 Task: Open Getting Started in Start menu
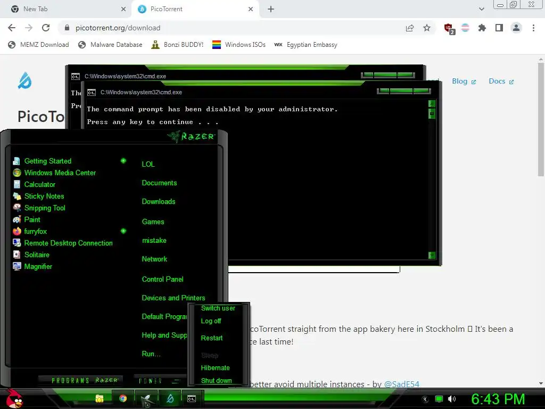42,161
